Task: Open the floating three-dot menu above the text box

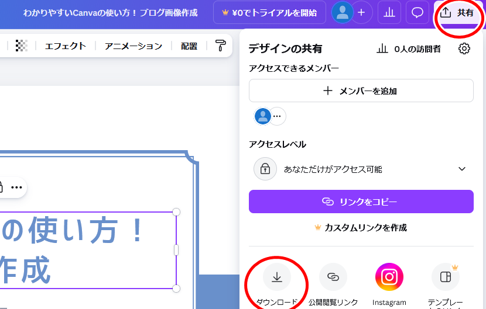Action: (16, 188)
